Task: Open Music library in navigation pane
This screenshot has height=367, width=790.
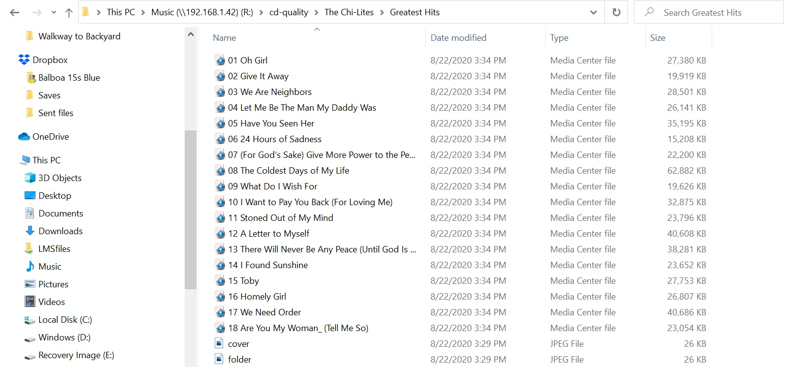Action: [x=50, y=267]
